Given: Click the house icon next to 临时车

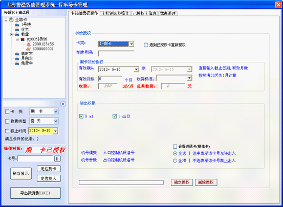Looking at the screenshot, I should pos(17,54).
